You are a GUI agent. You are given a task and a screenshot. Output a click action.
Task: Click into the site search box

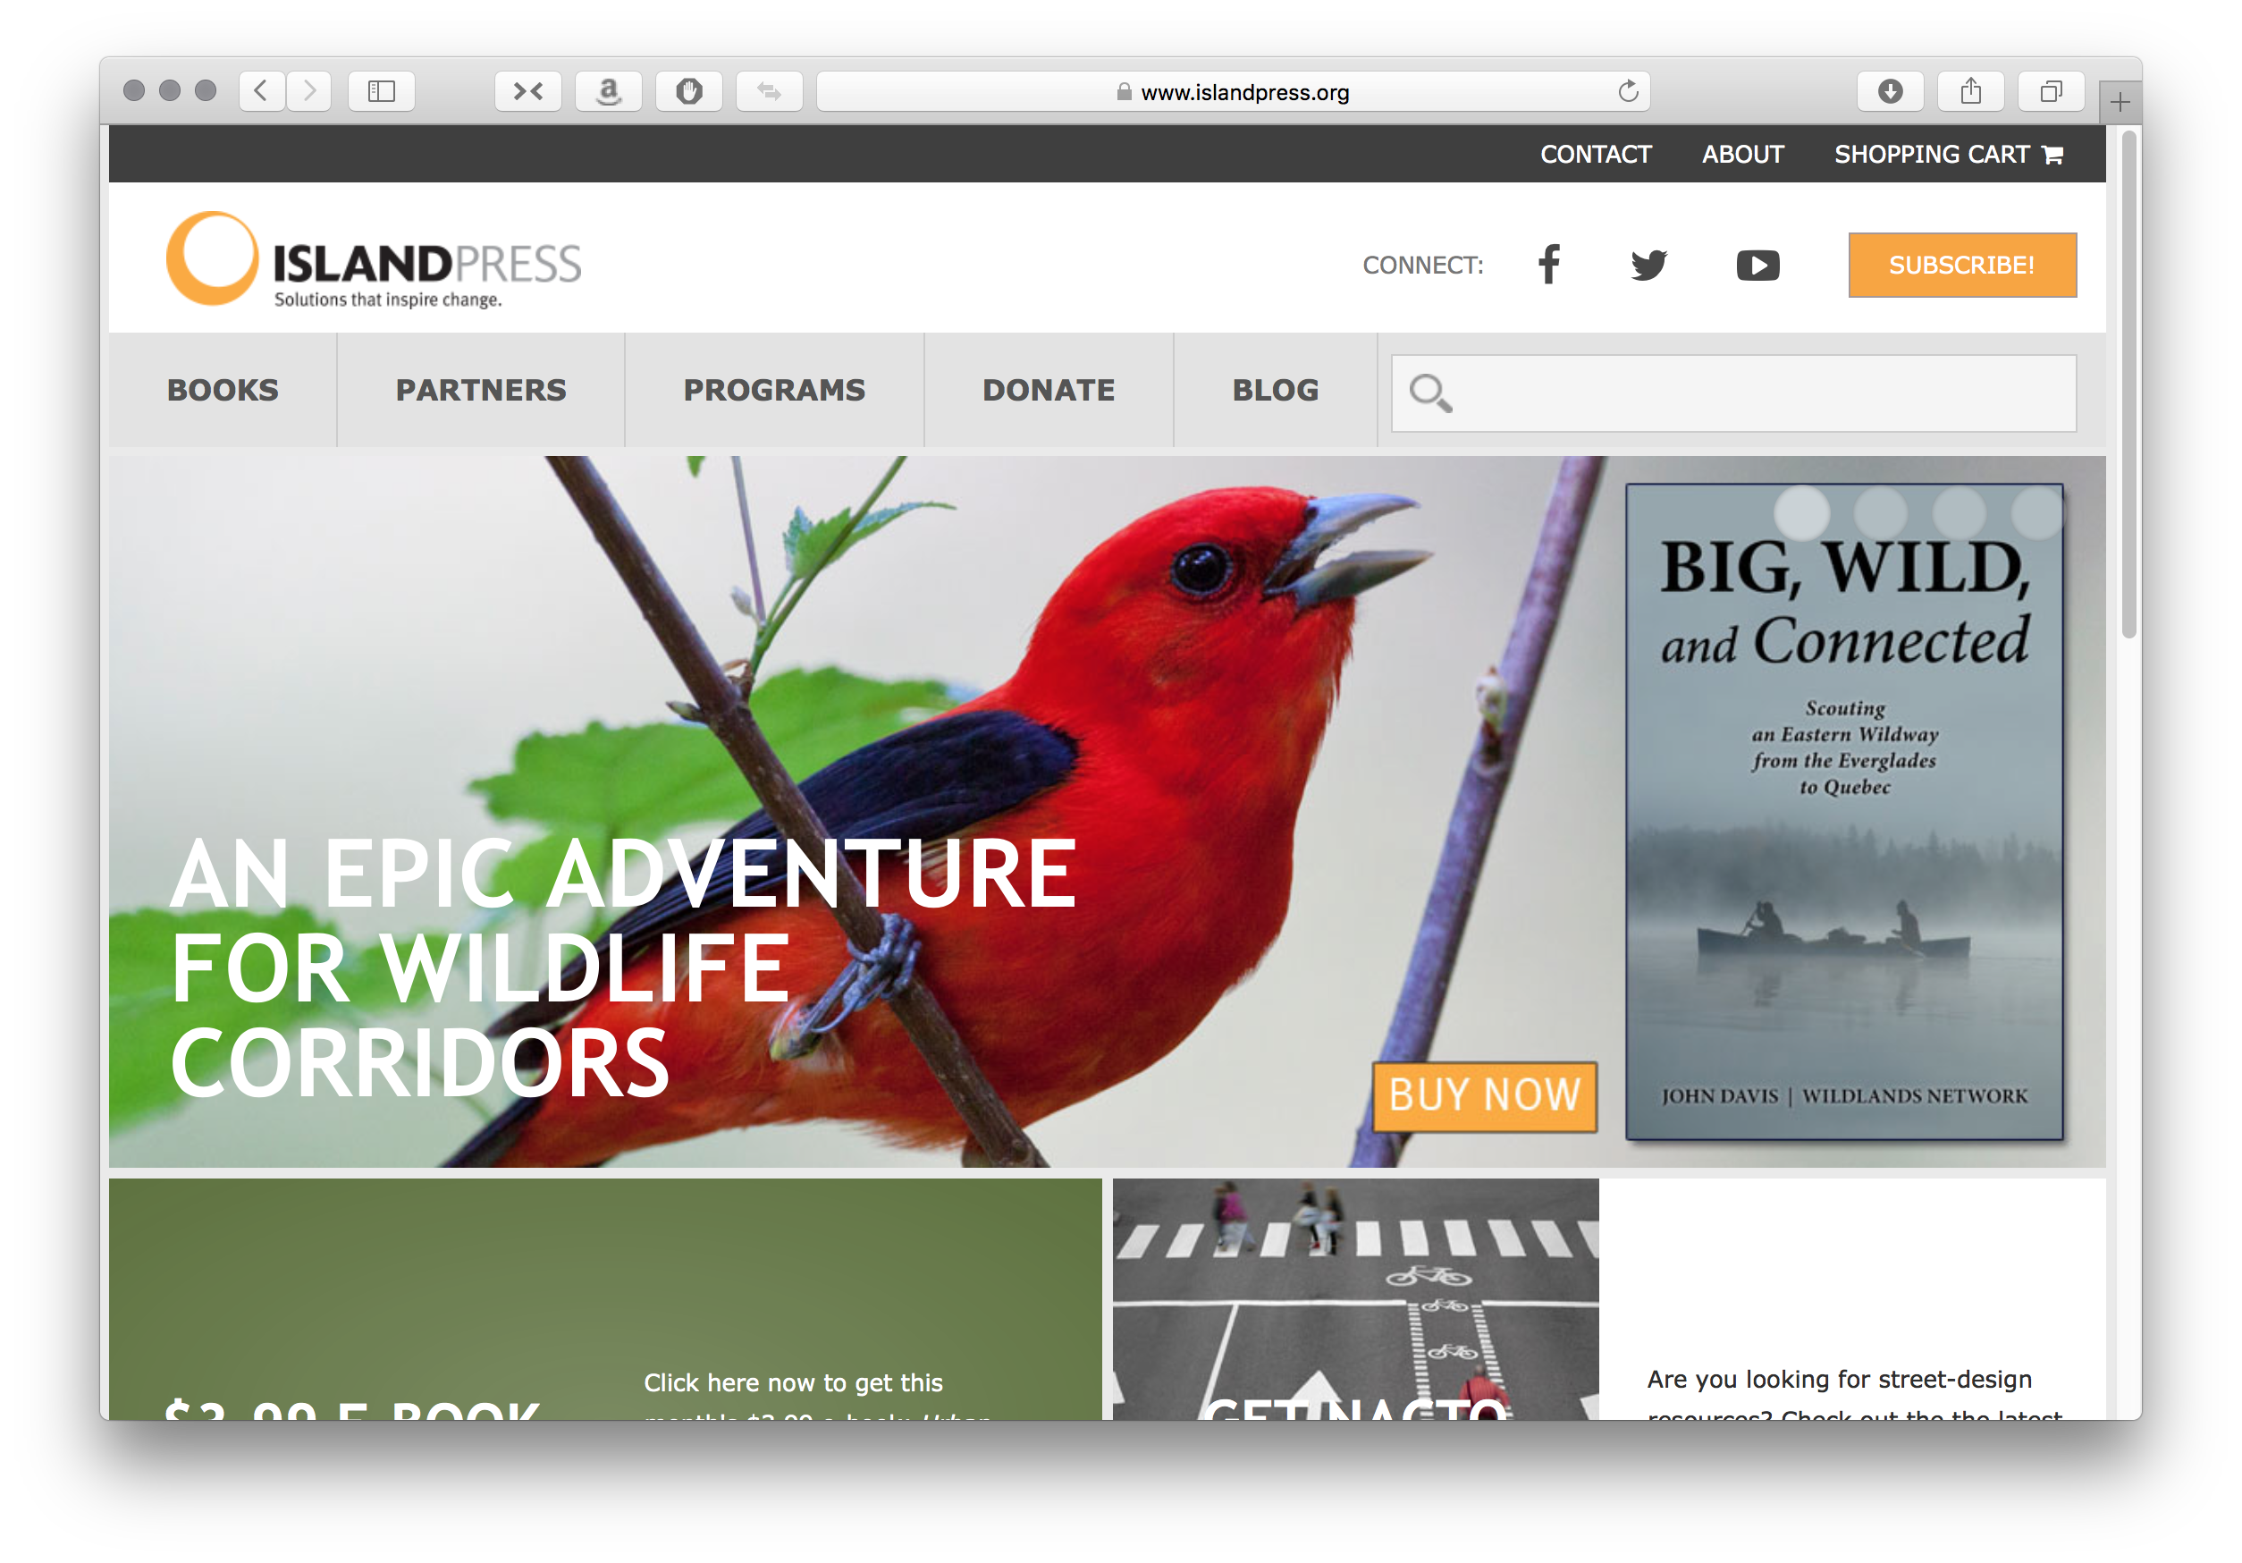(x=1732, y=393)
